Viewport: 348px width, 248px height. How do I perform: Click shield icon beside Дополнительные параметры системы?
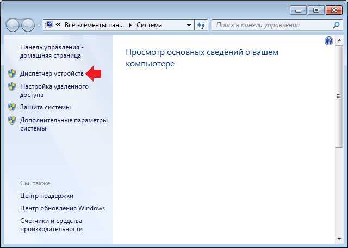point(12,120)
